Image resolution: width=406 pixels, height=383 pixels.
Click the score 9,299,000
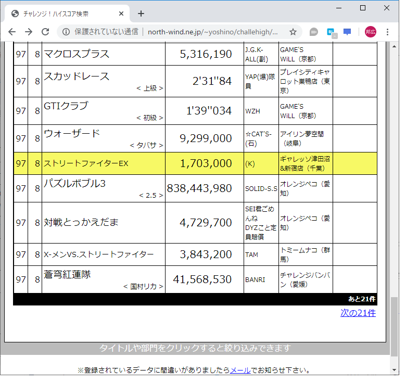tap(206, 138)
